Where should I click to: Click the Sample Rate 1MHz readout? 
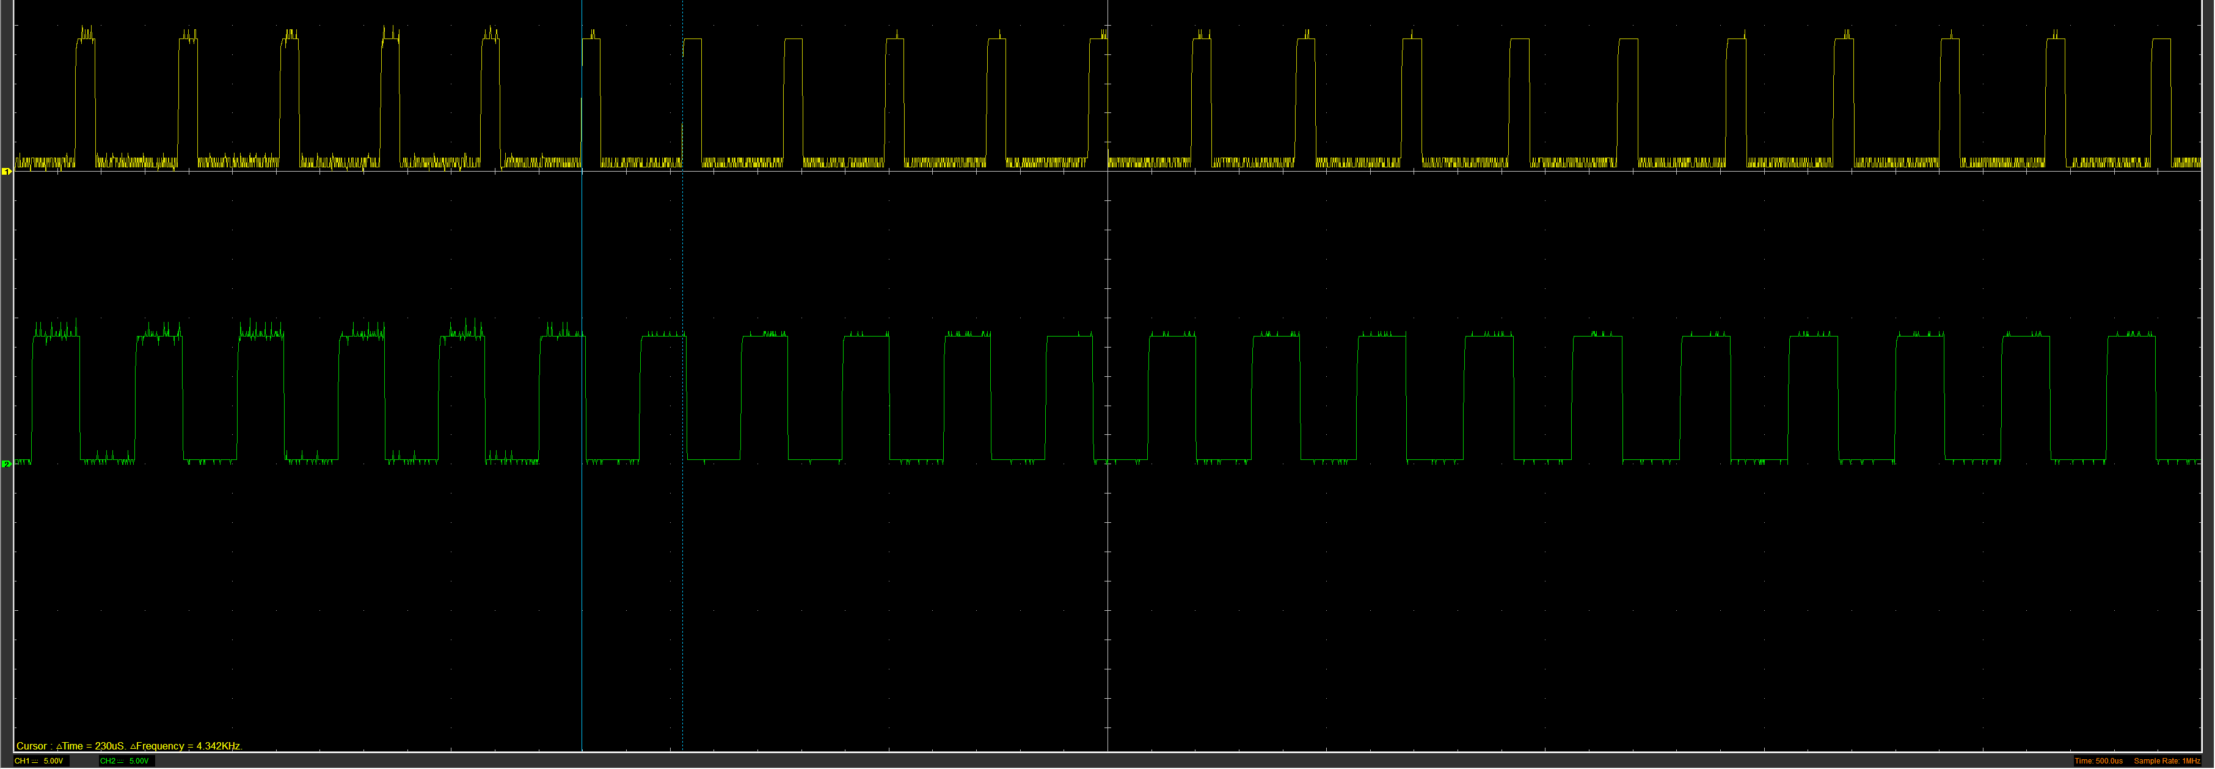[x=2167, y=761]
